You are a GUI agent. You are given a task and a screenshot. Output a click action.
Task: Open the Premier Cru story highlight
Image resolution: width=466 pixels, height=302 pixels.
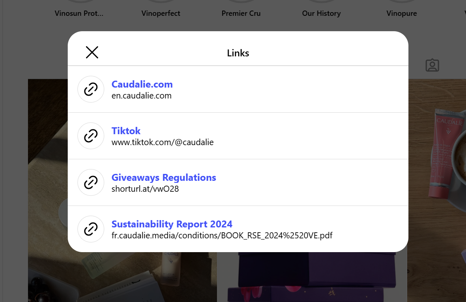[241, 13]
